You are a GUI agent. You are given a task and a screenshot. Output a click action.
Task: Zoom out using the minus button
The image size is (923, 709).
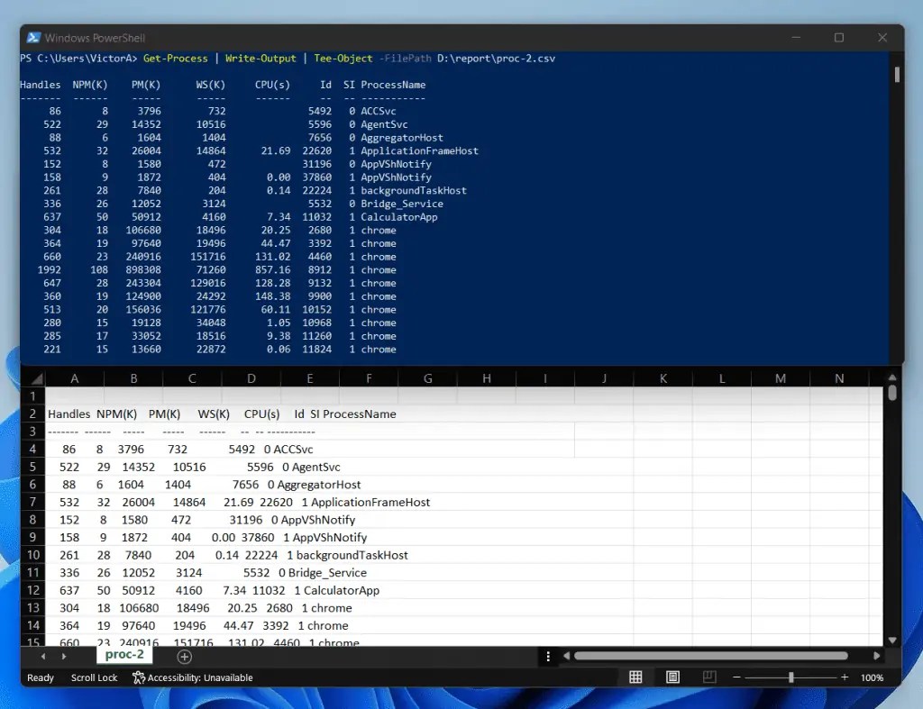click(x=736, y=677)
